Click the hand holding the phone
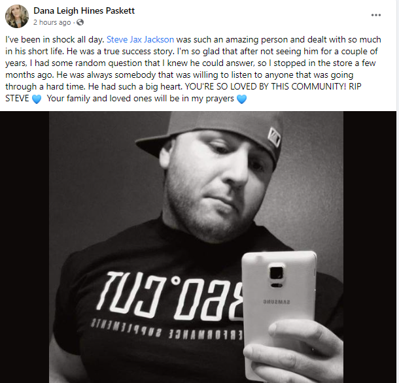 [x=296, y=351]
